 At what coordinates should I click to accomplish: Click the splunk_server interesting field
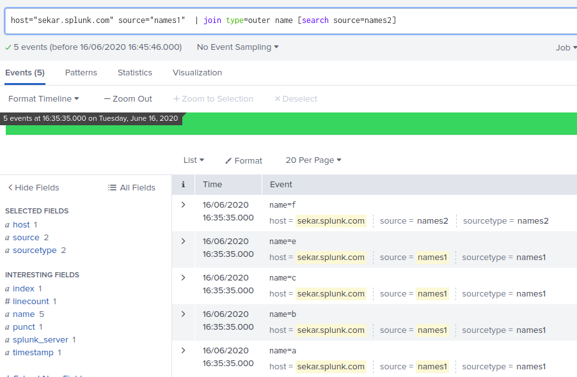41,340
